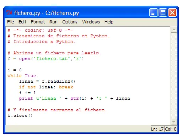The image size is (182, 137).
Task: Click the Tk feather icon in the title bar
Action: (x=9, y=13)
